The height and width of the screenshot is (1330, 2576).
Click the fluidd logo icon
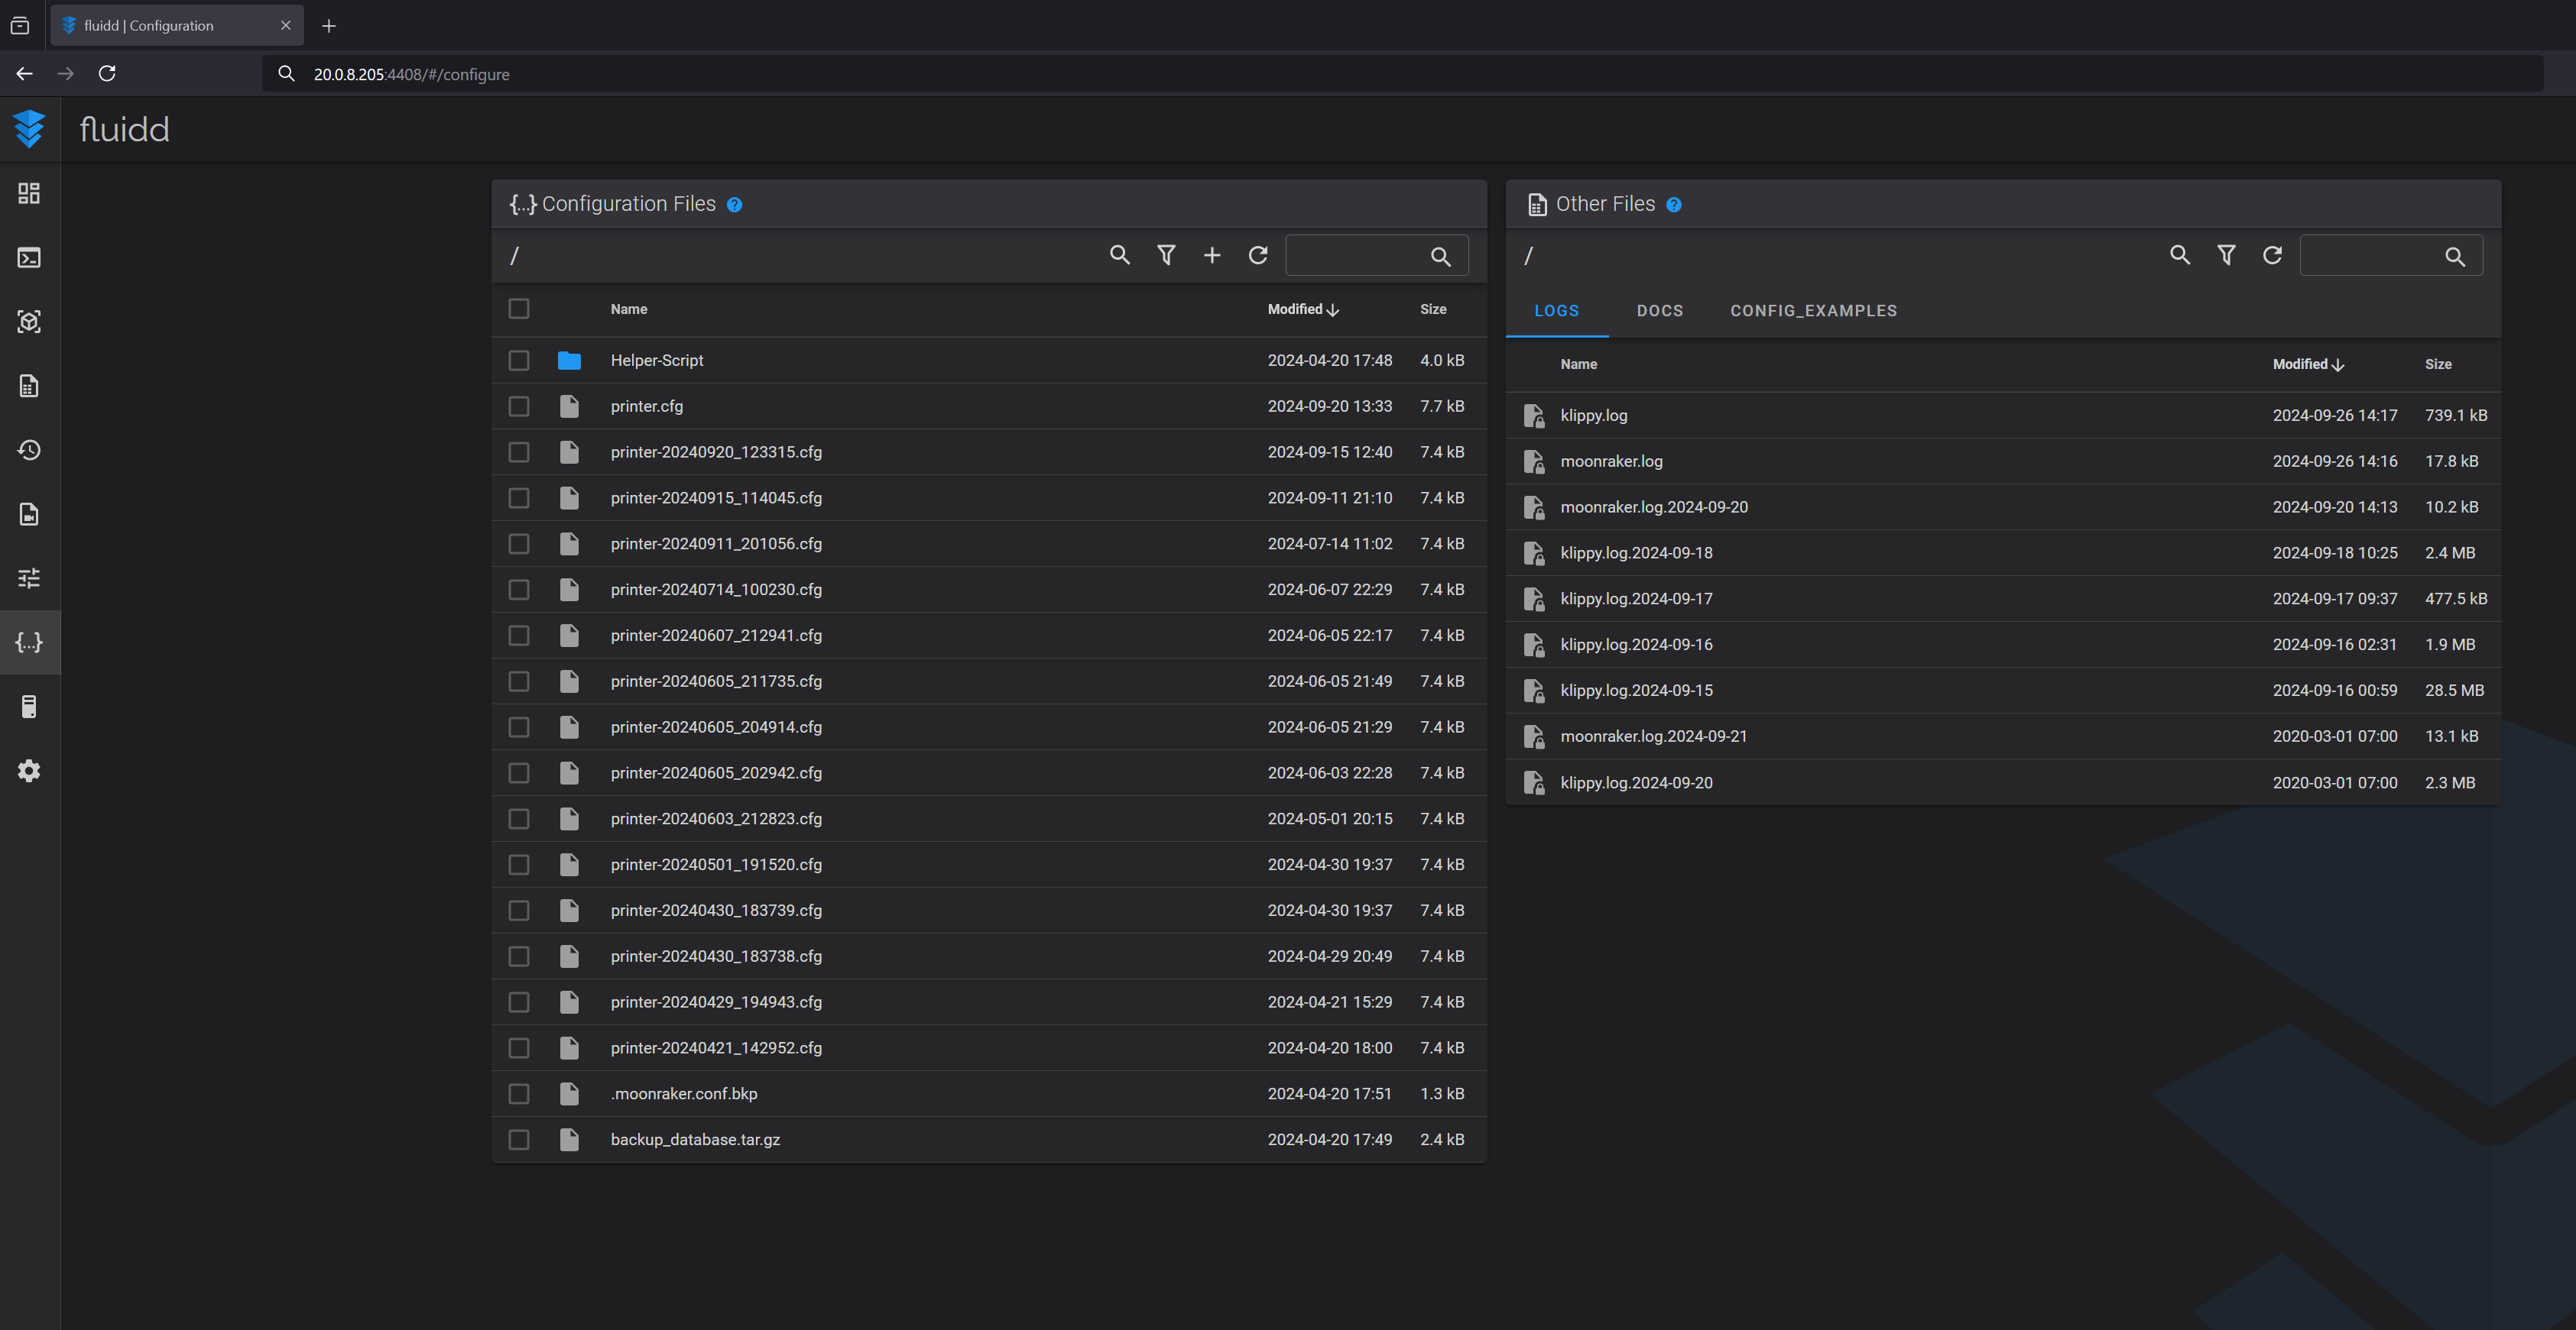click(29, 129)
